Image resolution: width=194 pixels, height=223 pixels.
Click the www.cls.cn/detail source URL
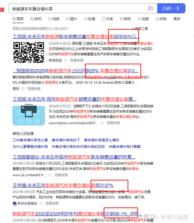pos(29,175)
